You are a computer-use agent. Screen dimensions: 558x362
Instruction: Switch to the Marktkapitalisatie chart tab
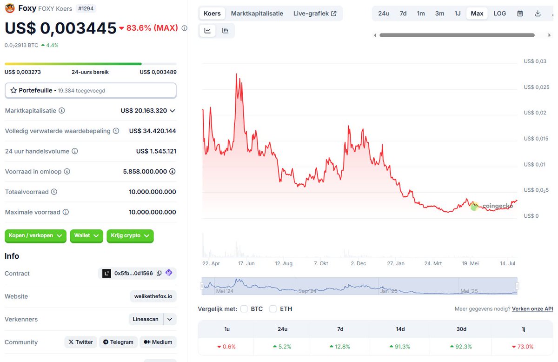(x=257, y=13)
